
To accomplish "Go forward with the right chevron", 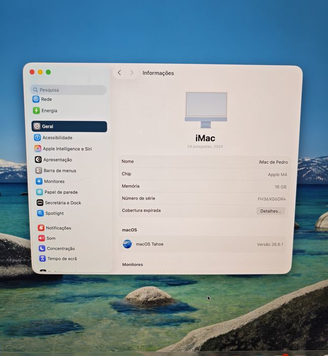I will [x=132, y=73].
